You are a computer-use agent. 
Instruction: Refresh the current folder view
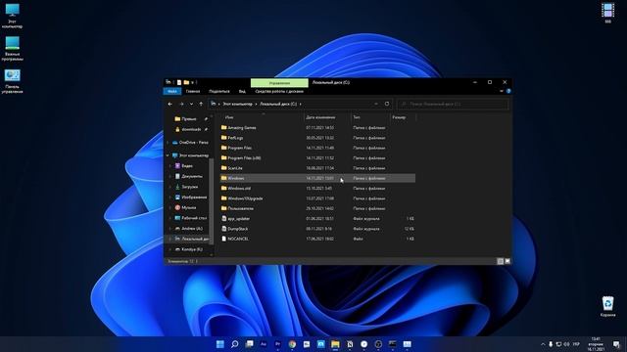pos(387,104)
